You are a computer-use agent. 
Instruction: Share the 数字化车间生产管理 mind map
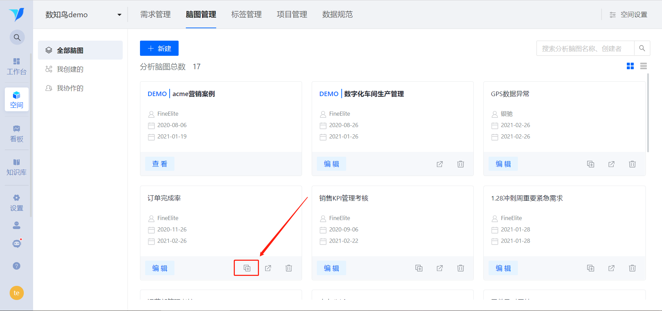click(440, 164)
